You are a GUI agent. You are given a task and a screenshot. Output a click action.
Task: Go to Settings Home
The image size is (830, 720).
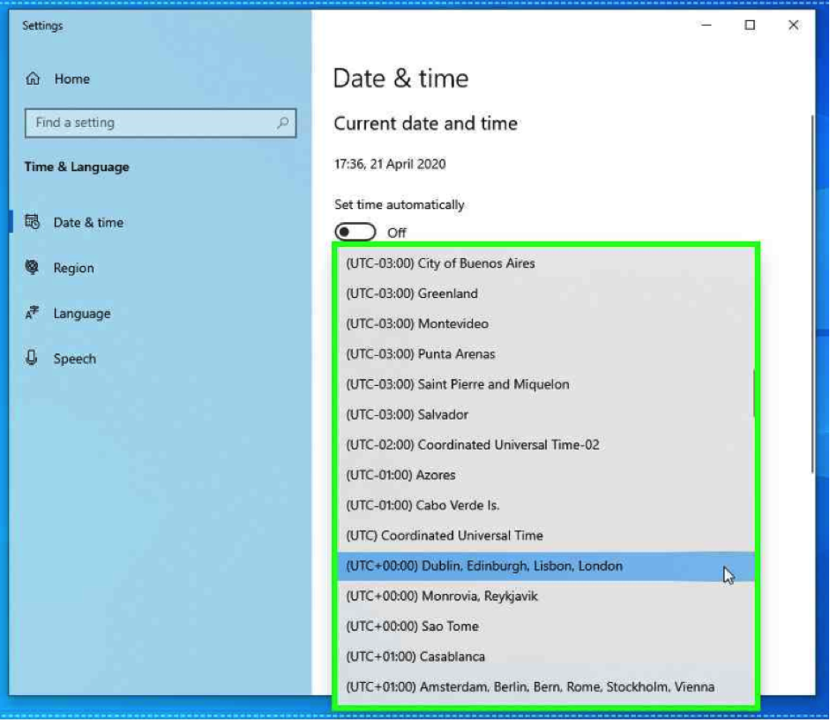coord(71,78)
